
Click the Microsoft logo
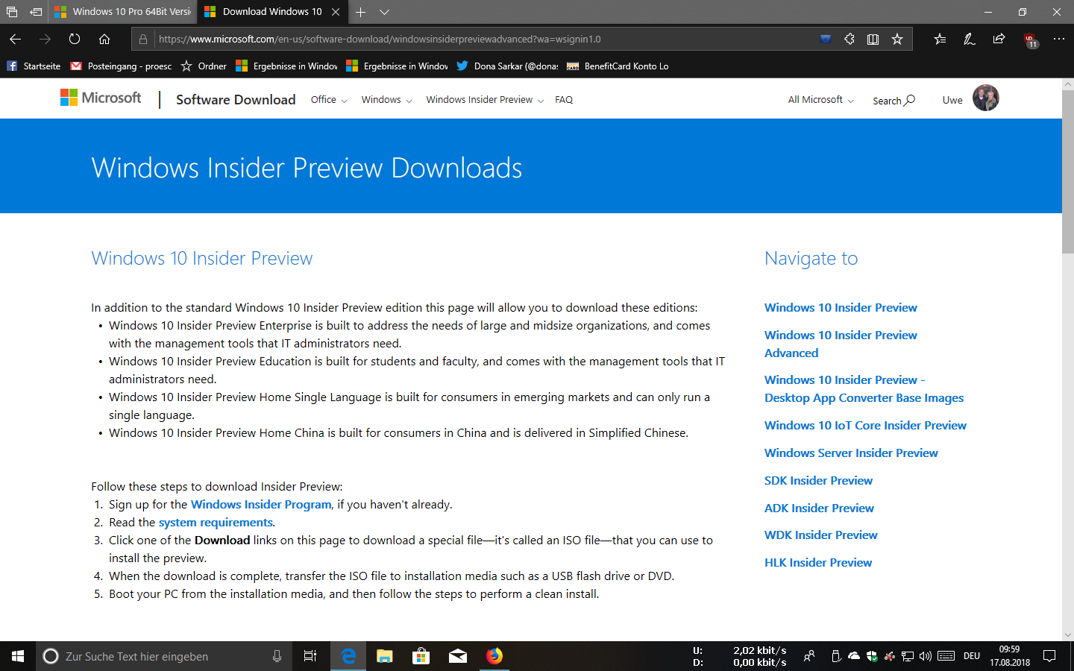(101, 98)
